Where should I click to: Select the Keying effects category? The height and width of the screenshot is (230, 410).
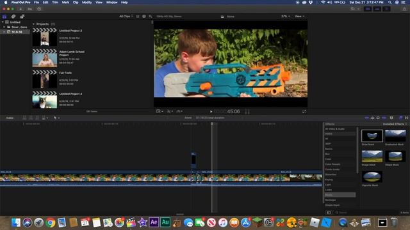(x=329, y=180)
